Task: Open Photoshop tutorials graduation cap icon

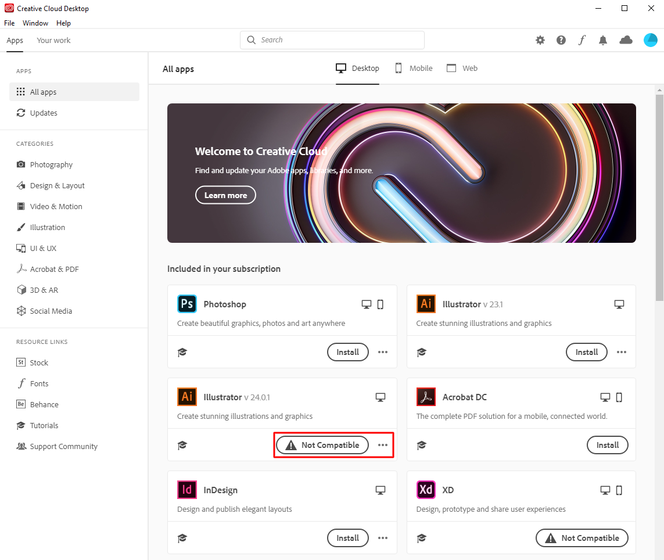Action: click(182, 352)
